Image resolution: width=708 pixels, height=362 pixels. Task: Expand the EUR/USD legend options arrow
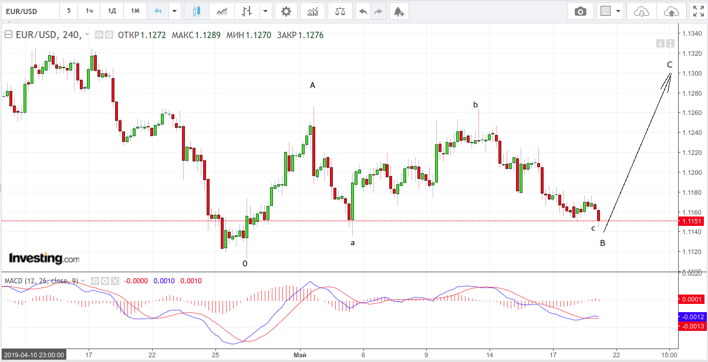click(x=87, y=35)
